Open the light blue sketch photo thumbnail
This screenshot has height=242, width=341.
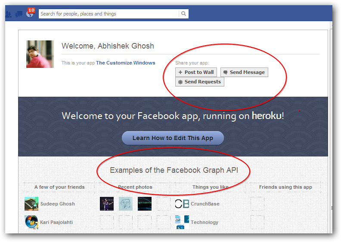(x=125, y=204)
